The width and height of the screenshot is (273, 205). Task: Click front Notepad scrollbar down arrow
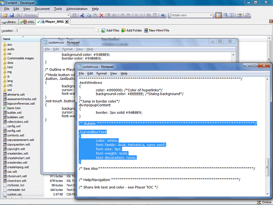point(267,194)
